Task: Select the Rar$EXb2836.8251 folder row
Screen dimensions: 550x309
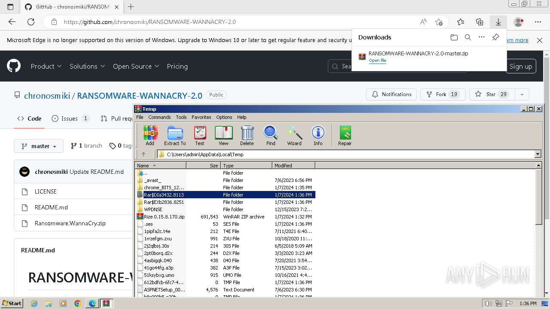Action: 225,202
